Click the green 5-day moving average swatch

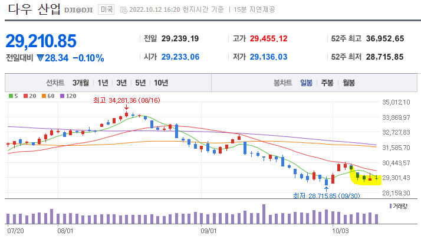(x=11, y=96)
